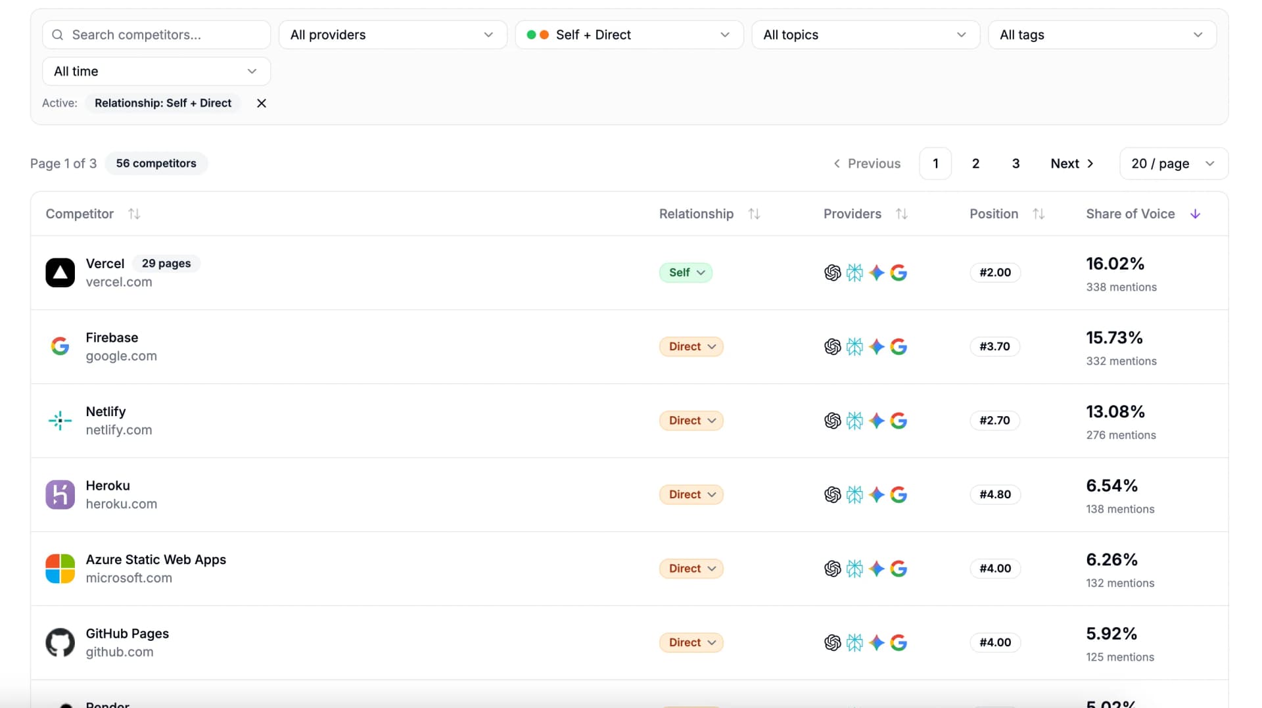The height and width of the screenshot is (708, 1262).
Task: Open the All topics filter dropdown
Action: tap(865, 34)
